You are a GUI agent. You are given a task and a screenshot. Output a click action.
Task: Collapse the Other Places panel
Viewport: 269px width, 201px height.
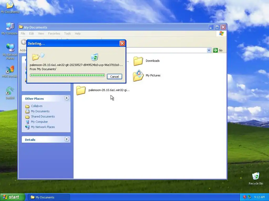click(x=66, y=98)
